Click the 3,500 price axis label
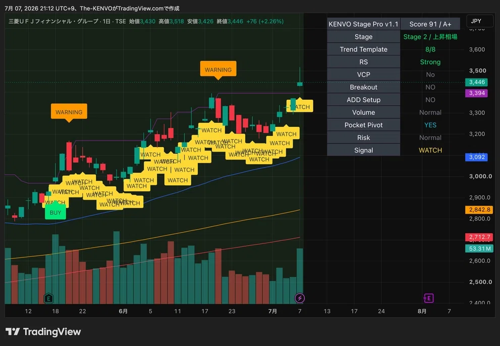 tap(477, 71)
